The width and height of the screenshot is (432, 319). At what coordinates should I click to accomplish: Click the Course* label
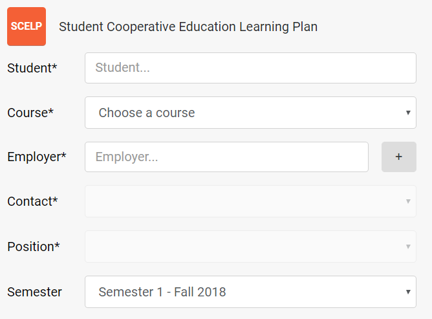(x=30, y=113)
